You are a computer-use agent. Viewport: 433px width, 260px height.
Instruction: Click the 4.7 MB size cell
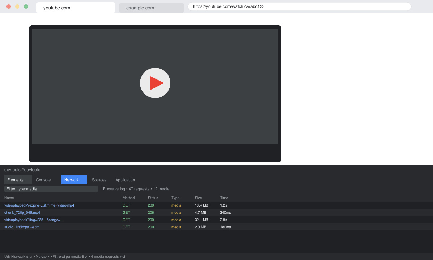tap(201, 212)
